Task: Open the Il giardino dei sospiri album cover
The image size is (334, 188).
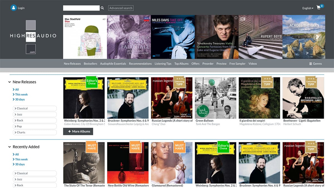Action: (x=259, y=98)
